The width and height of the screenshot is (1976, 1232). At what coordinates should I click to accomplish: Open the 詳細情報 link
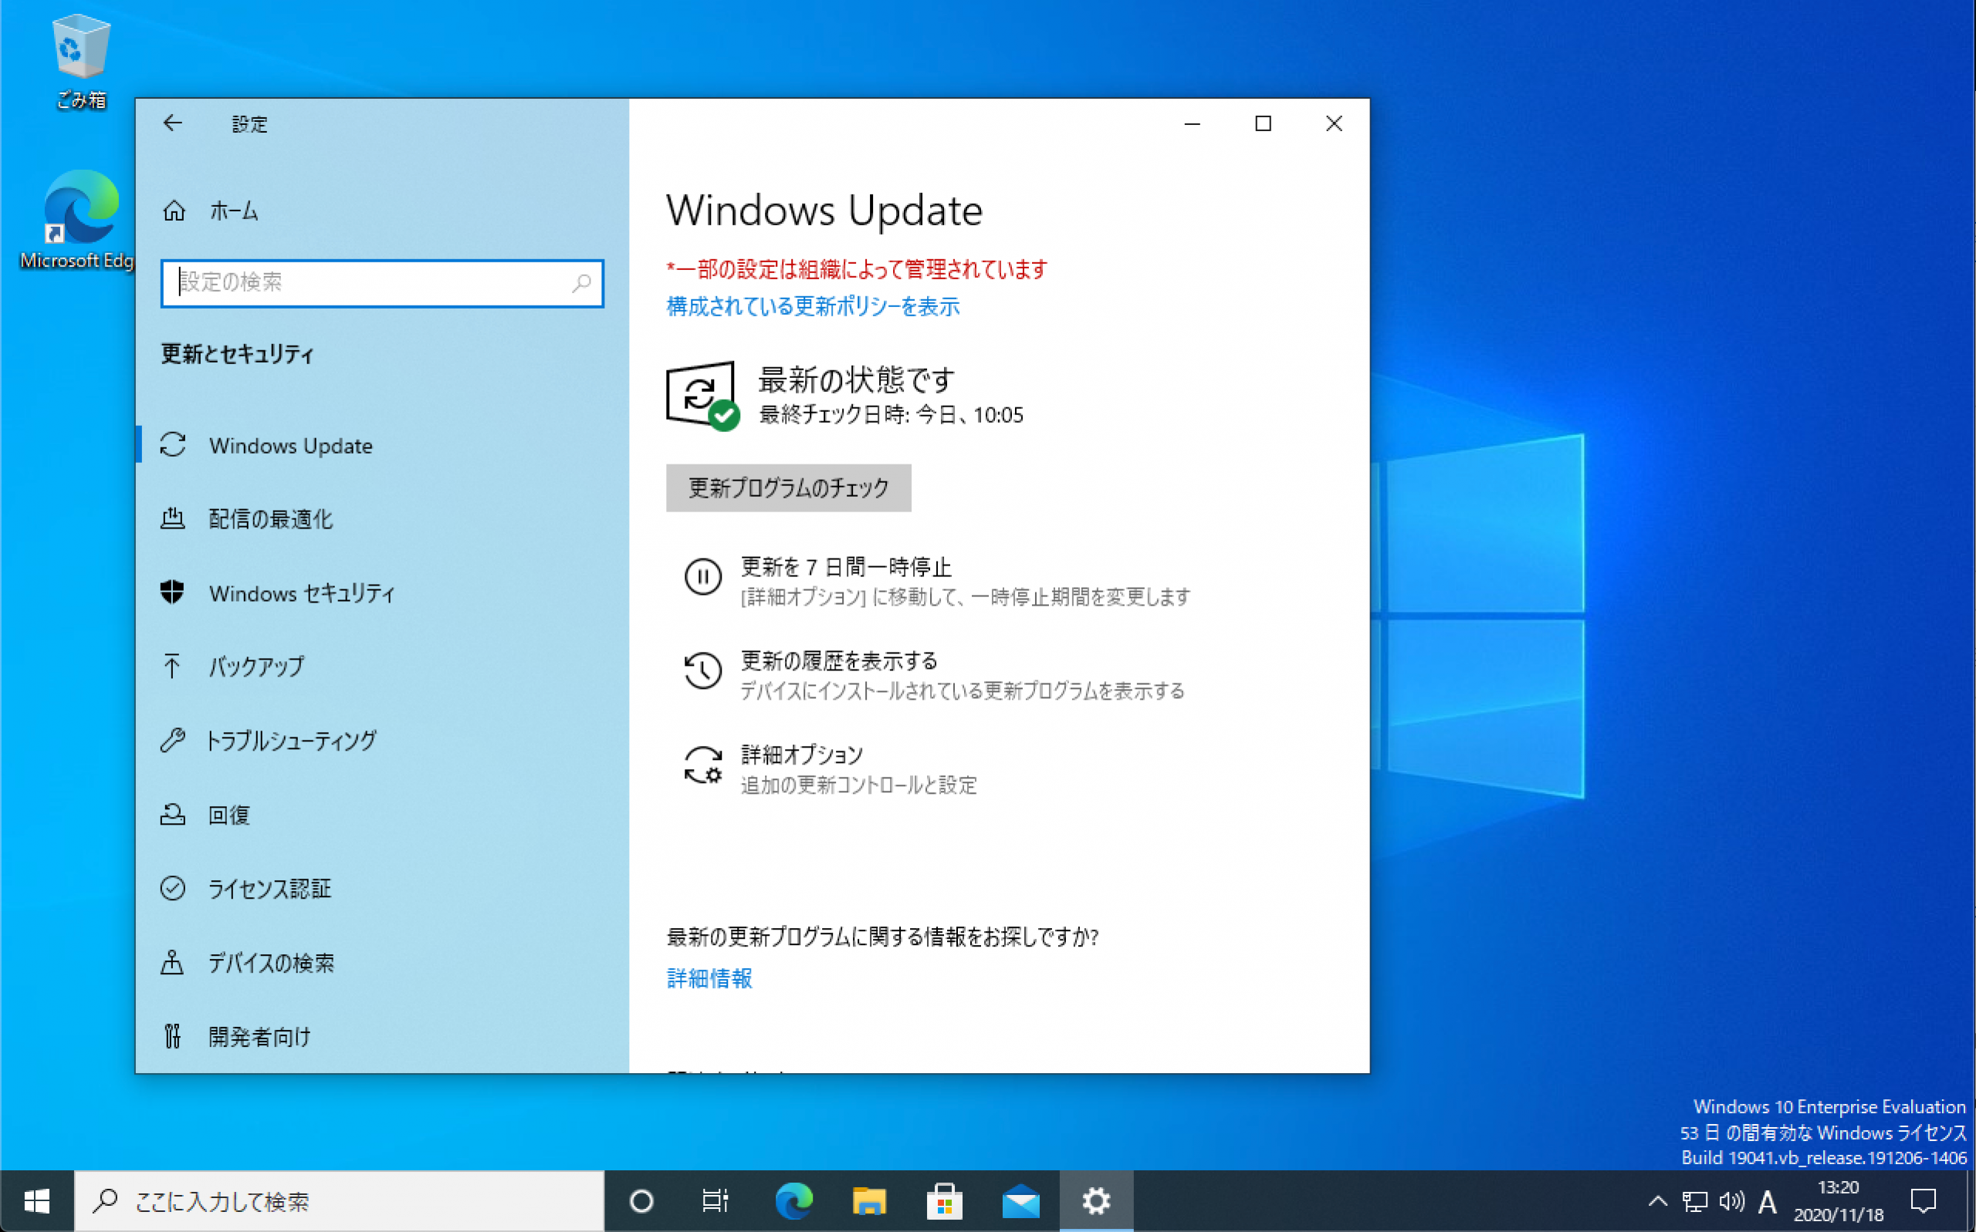click(x=709, y=977)
